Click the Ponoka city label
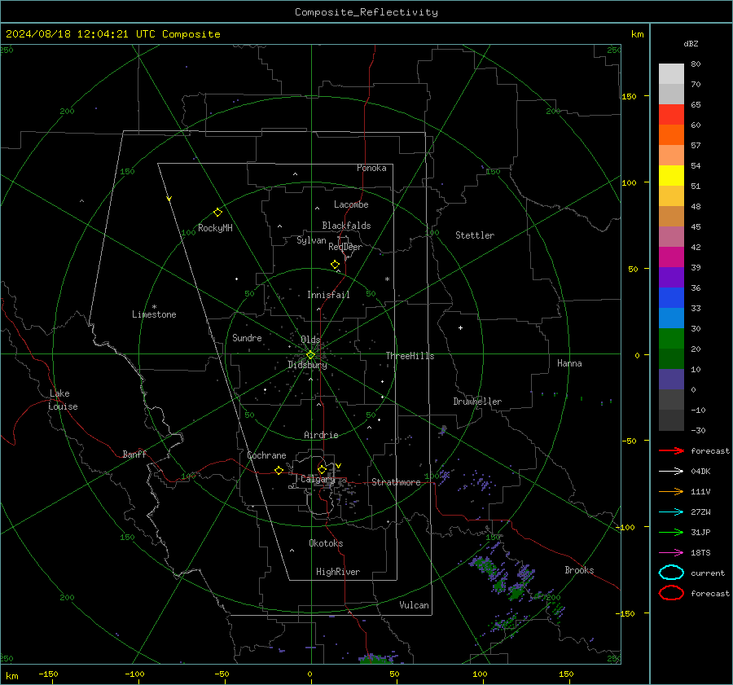Viewport: 733px width, 685px height. pyautogui.click(x=371, y=168)
